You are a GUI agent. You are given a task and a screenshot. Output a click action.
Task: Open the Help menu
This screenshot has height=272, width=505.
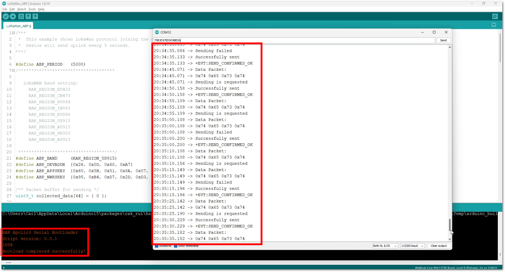coord(41,9)
